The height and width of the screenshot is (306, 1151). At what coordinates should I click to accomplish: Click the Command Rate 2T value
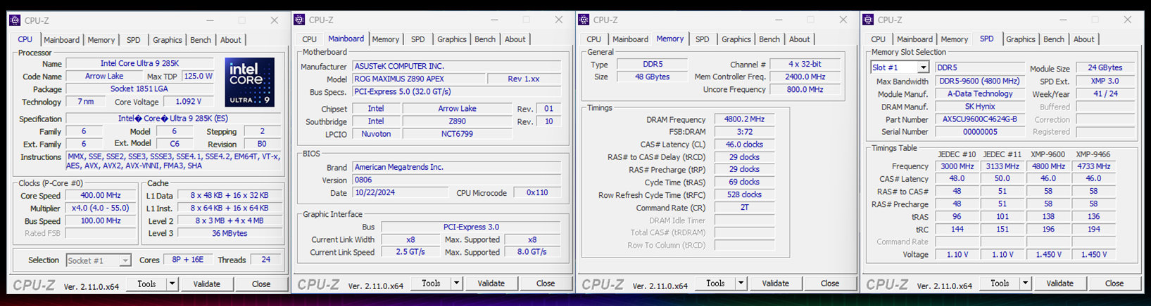tap(744, 208)
